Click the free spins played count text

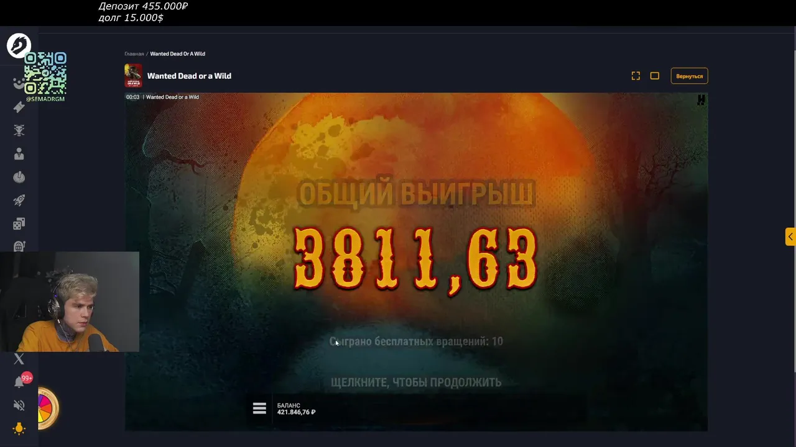tap(416, 341)
